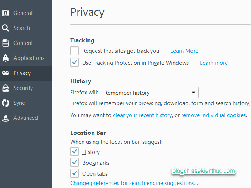Viewport: 251px width, 188px height.
Task: Disable Open tabs suggestion
Action: click(75, 173)
